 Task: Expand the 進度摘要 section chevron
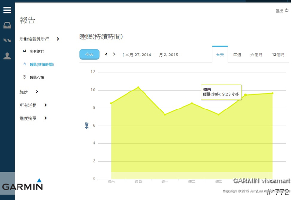tap(45, 118)
